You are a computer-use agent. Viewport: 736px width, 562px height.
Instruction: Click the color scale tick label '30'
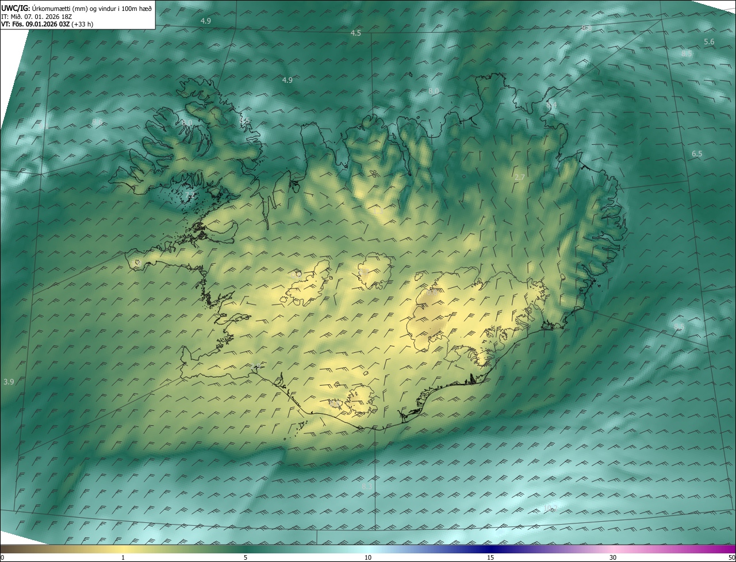pyautogui.click(x=613, y=558)
